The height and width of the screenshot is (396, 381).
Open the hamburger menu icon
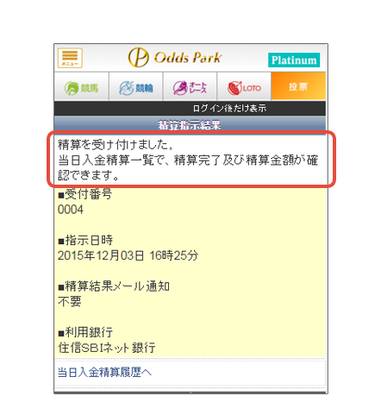point(70,58)
